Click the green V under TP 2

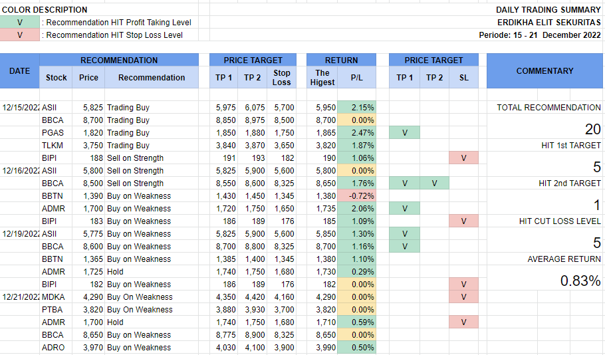click(434, 183)
